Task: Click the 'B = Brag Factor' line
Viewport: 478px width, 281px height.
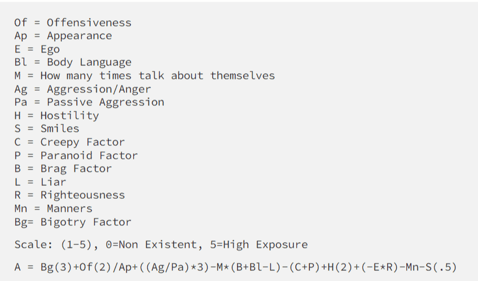Action: click(63, 169)
